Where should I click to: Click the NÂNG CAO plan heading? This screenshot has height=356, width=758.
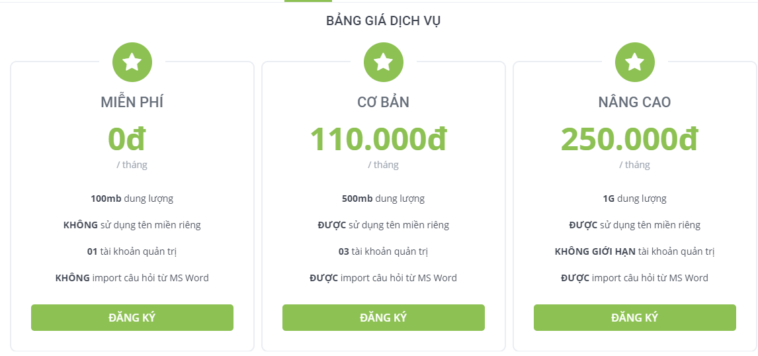(x=635, y=102)
